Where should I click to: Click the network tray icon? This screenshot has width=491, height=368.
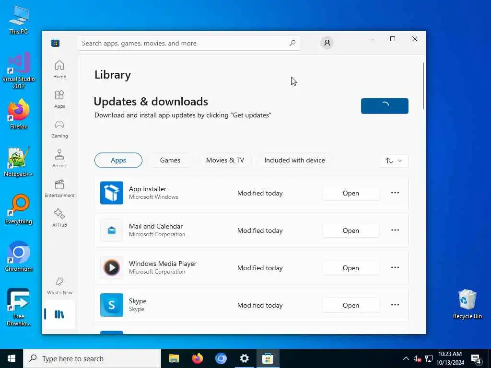(x=429, y=358)
